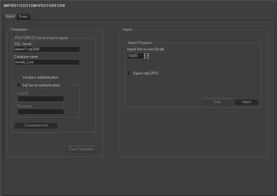Viewport: 277px width, 196px height.
Task: Click the IMPORT\CUSTOM\POSTGRESDB title text
Action: pyautogui.click(x=35, y=6)
